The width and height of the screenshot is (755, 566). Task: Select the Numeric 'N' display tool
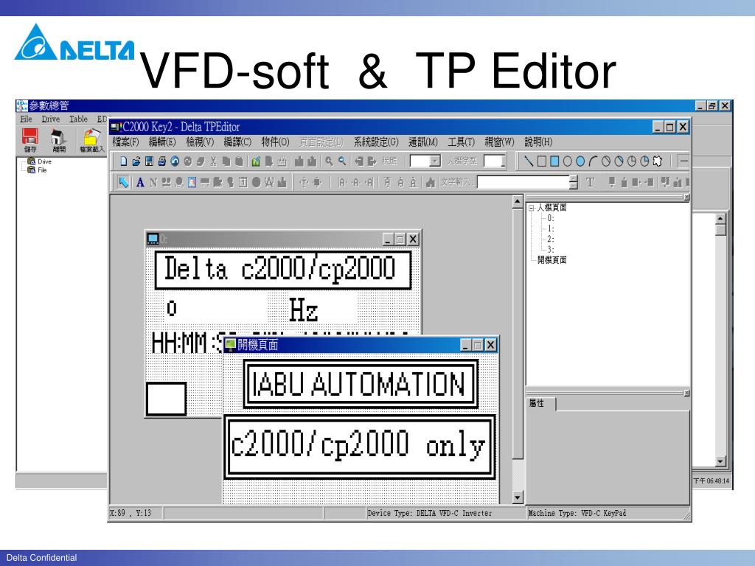[x=153, y=183]
